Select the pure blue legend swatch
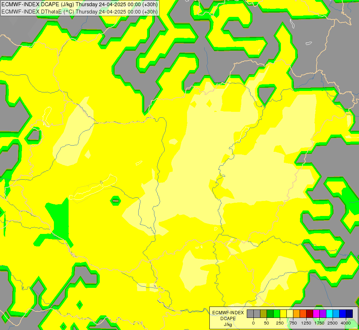 343,314
